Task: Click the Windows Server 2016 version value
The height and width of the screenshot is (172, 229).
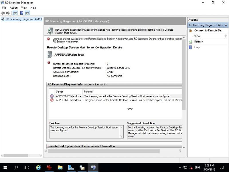Action: pyautogui.click(x=118, y=68)
